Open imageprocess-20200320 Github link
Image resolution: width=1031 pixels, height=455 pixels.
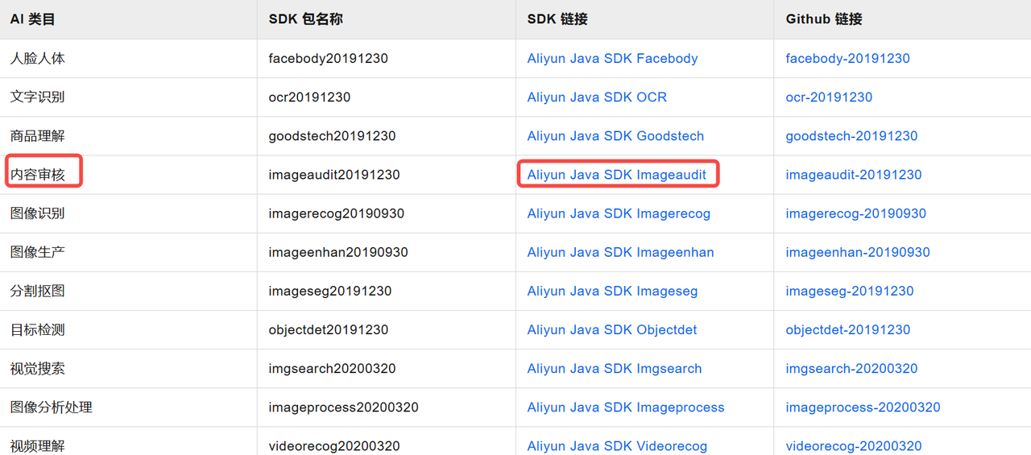tap(863, 407)
